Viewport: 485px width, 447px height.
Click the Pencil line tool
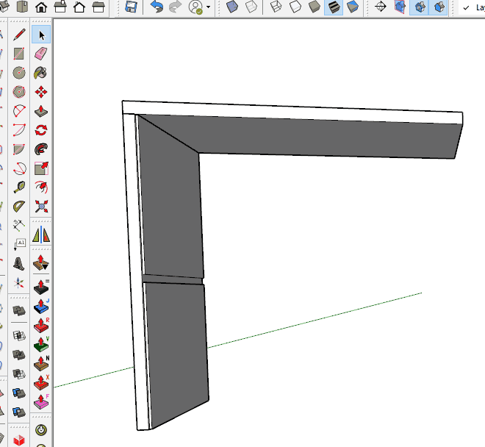[x=19, y=35]
